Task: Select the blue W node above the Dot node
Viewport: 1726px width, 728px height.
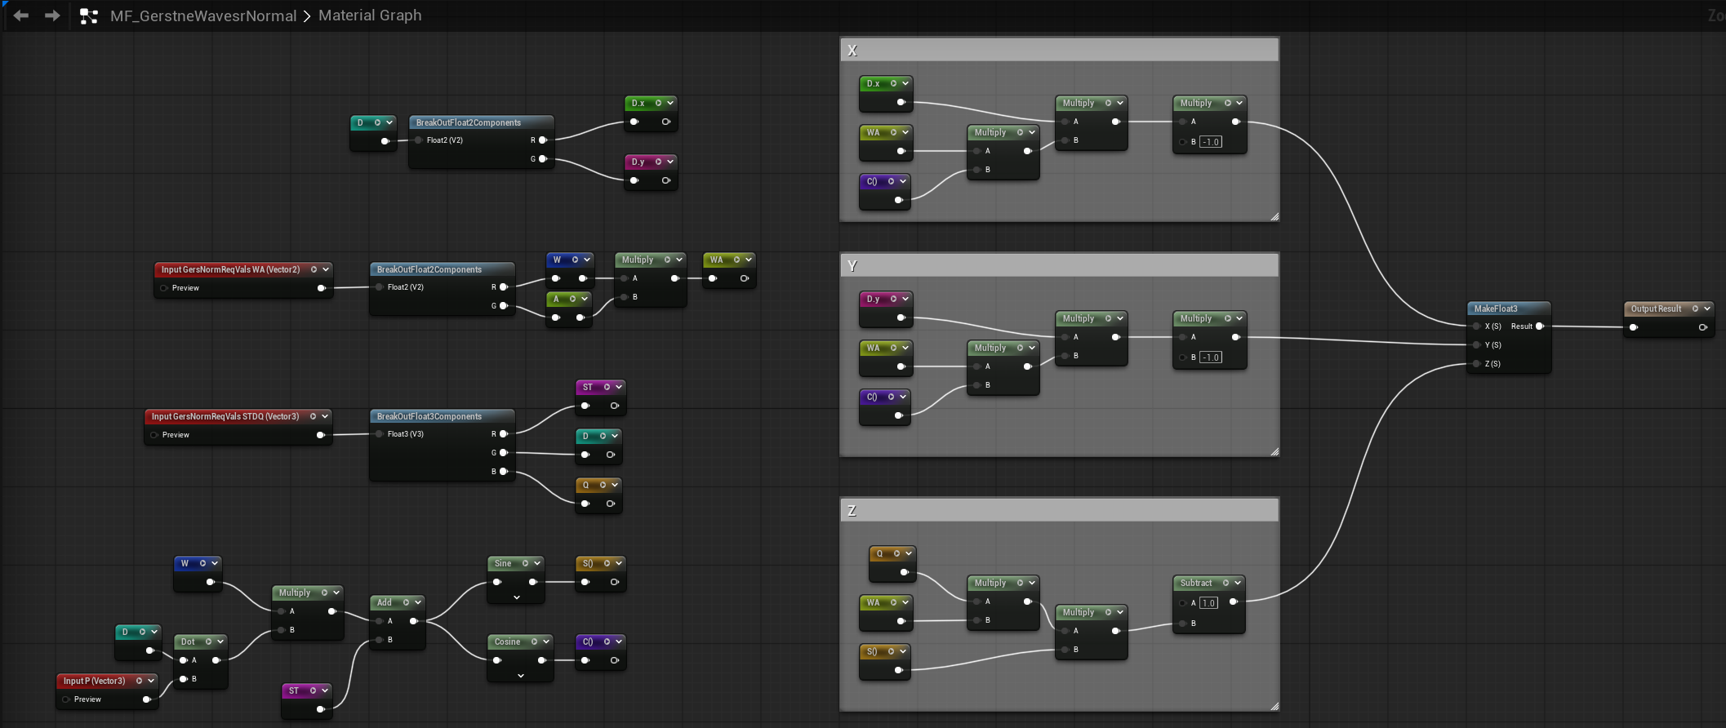Action: point(198,573)
